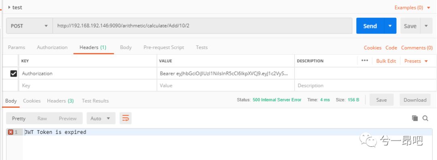437x160 pixels.
Task: Switch to the request Body tab
Action: (126, 47)
